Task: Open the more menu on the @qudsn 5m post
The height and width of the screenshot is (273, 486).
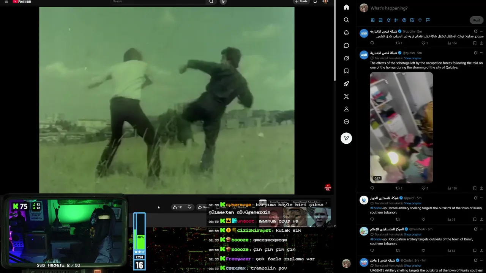Action: pos(482,53)
